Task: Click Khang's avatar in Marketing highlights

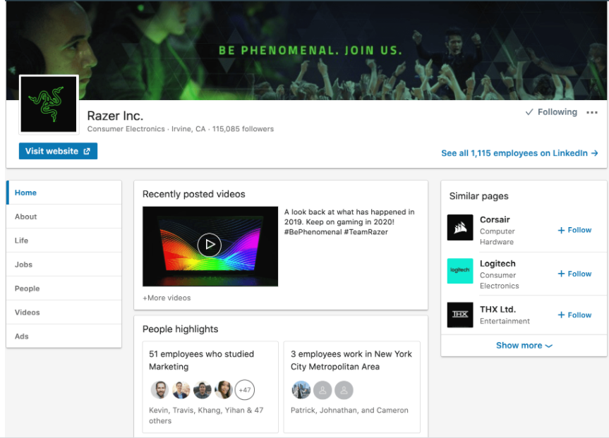Action: click(203, 389)
